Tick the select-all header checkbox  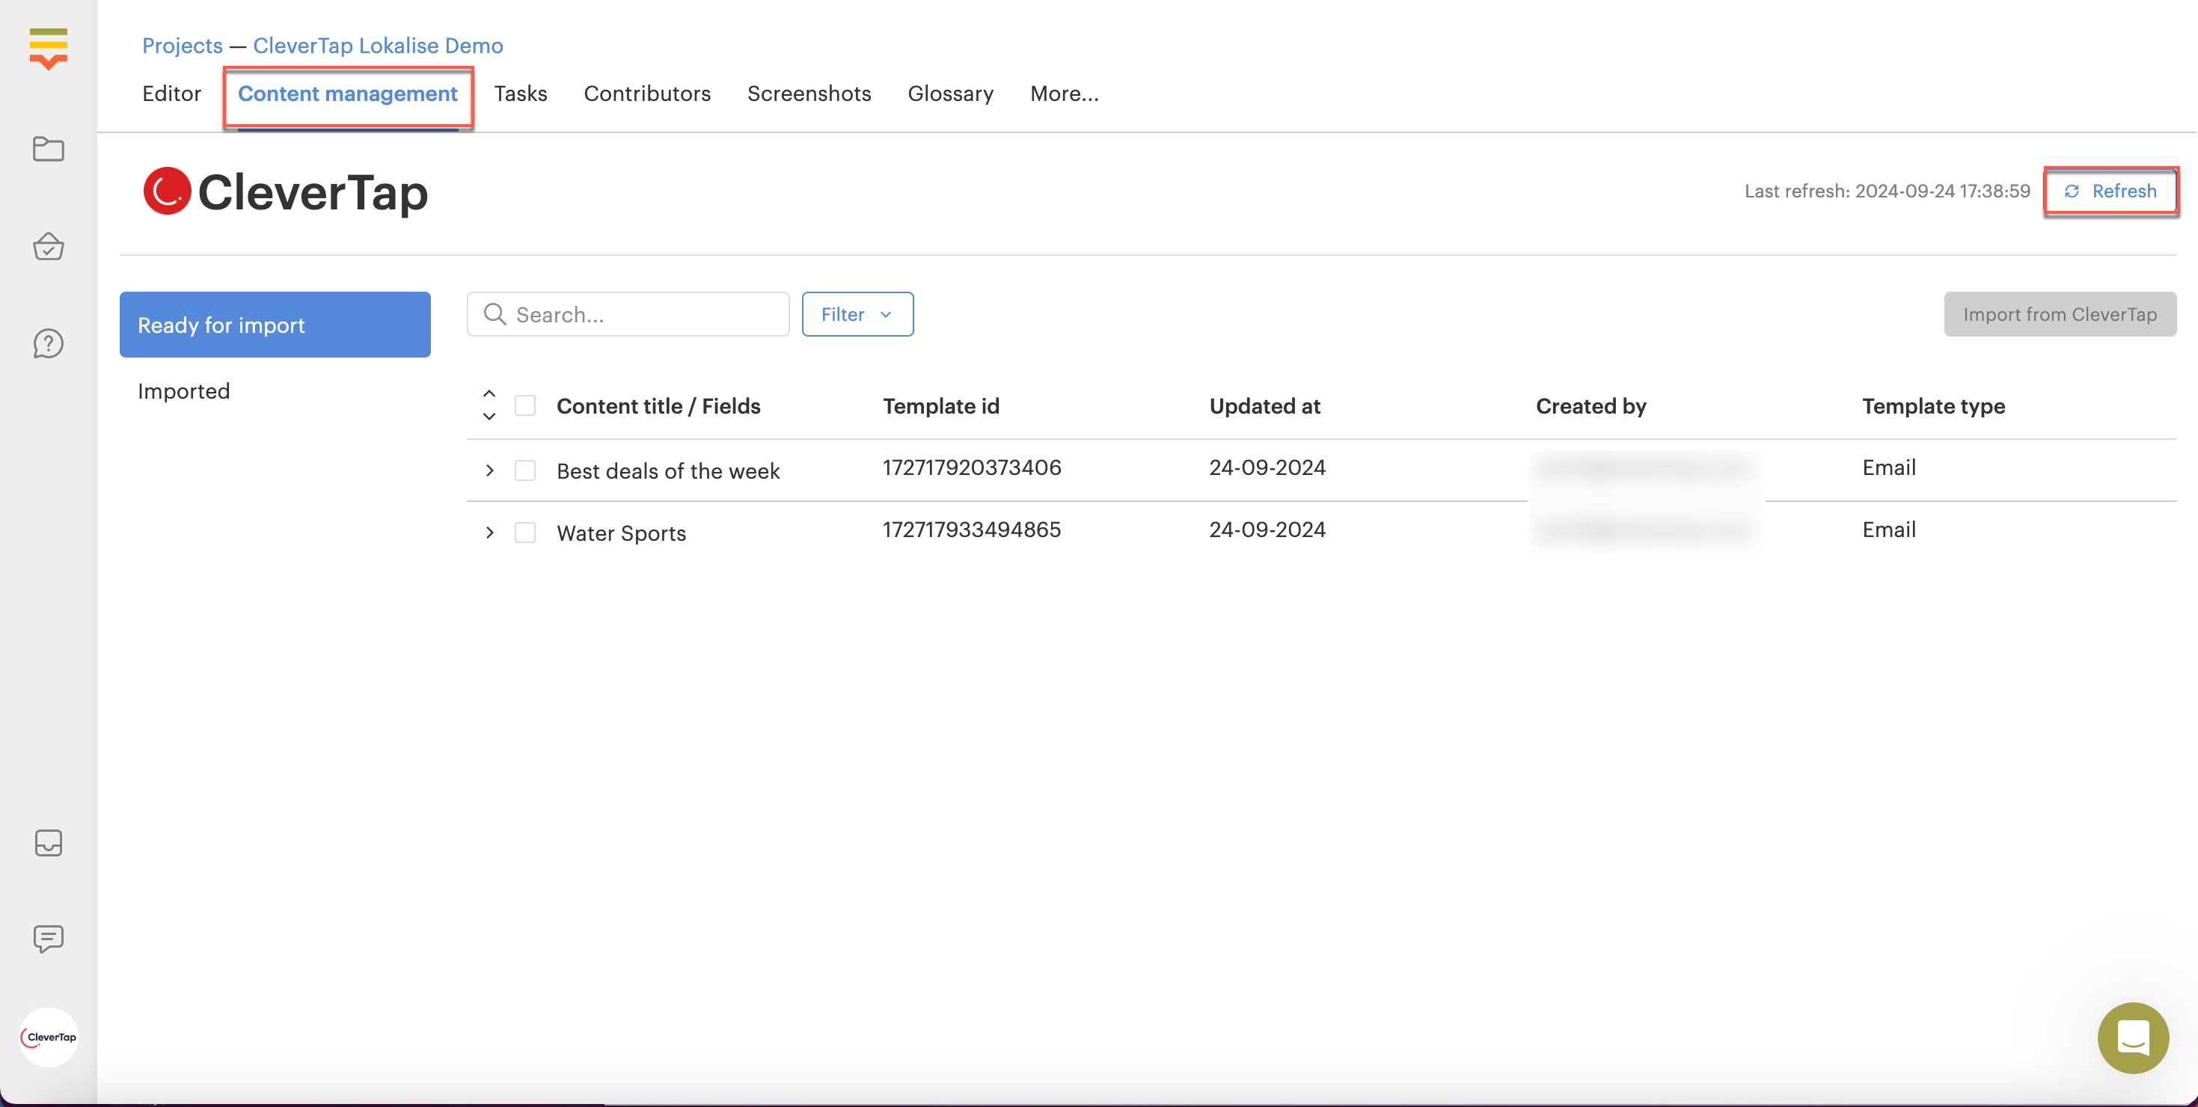coord(524,406)
